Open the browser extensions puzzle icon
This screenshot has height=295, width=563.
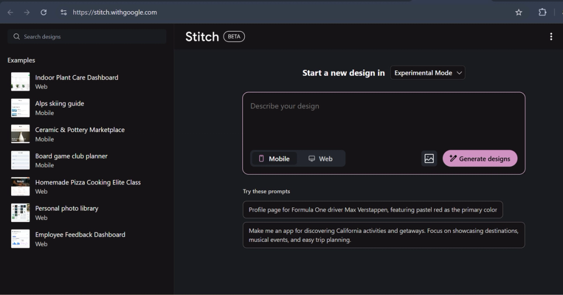(x=542, y=12)
